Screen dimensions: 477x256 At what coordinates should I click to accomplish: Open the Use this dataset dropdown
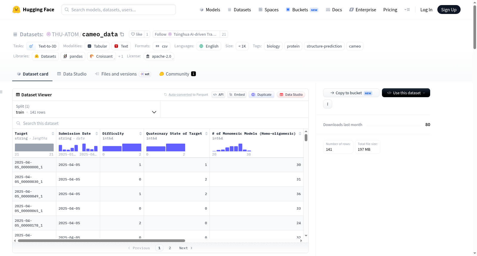tap(406, 93)
